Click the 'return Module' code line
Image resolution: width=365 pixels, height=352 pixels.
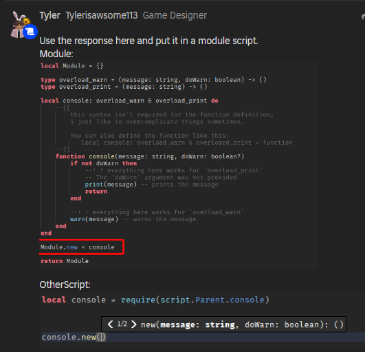tap(65, 261)
